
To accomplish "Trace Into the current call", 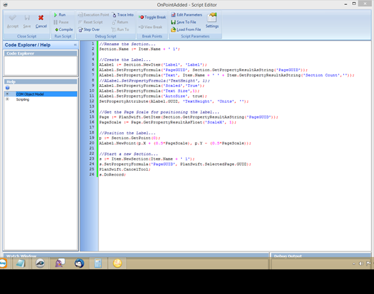I will pyautogui.click(x=122, y=15).
